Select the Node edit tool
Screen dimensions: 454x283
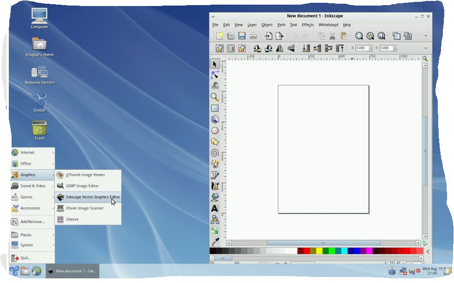215,75
